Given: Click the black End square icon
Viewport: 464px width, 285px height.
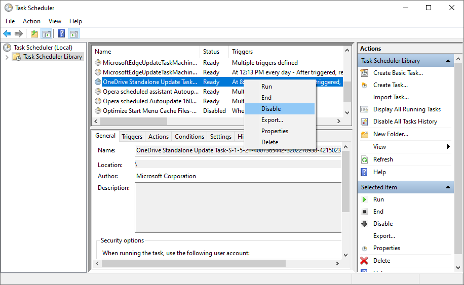Looking at the screenshot, I should 365,212.
